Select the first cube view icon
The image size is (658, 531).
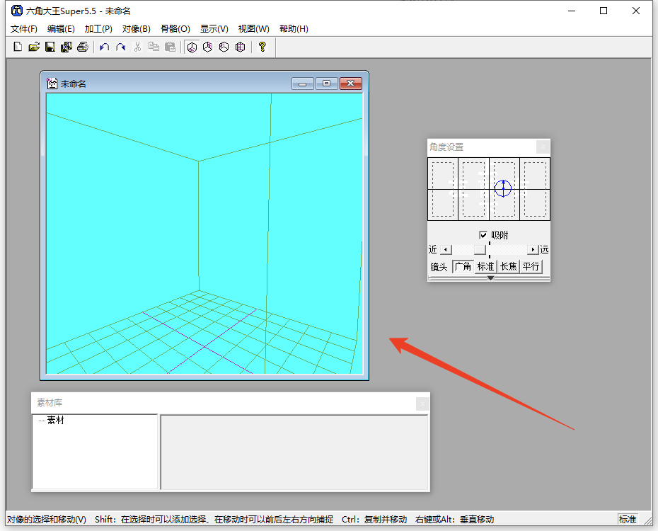(x=192, y=47)
